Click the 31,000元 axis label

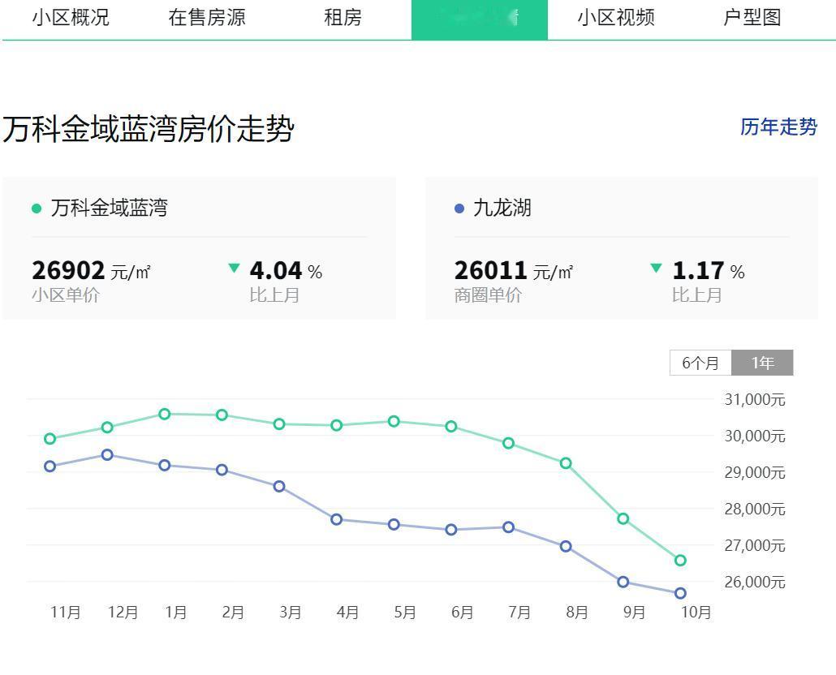tap(754, 400)
